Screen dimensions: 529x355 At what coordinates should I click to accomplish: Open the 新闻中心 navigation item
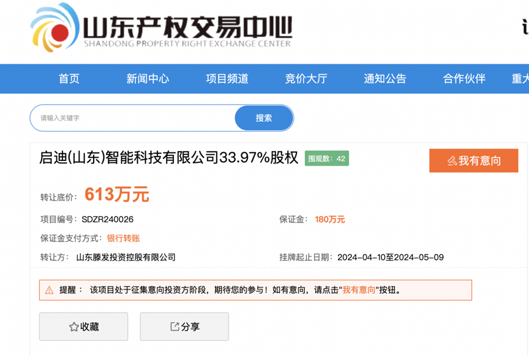pyautogui.click(x=147, y=78)
